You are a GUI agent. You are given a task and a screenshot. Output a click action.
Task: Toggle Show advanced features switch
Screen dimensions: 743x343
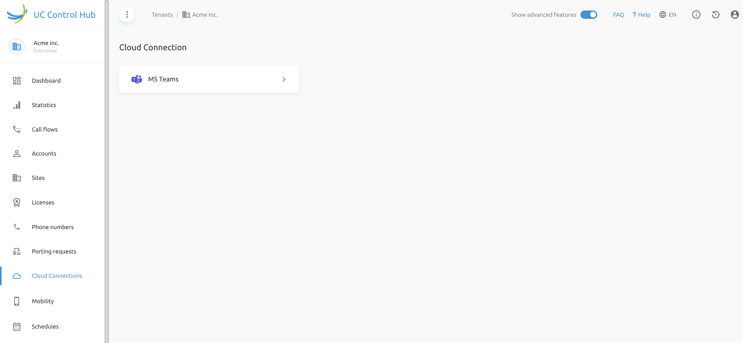click(588, 15)
